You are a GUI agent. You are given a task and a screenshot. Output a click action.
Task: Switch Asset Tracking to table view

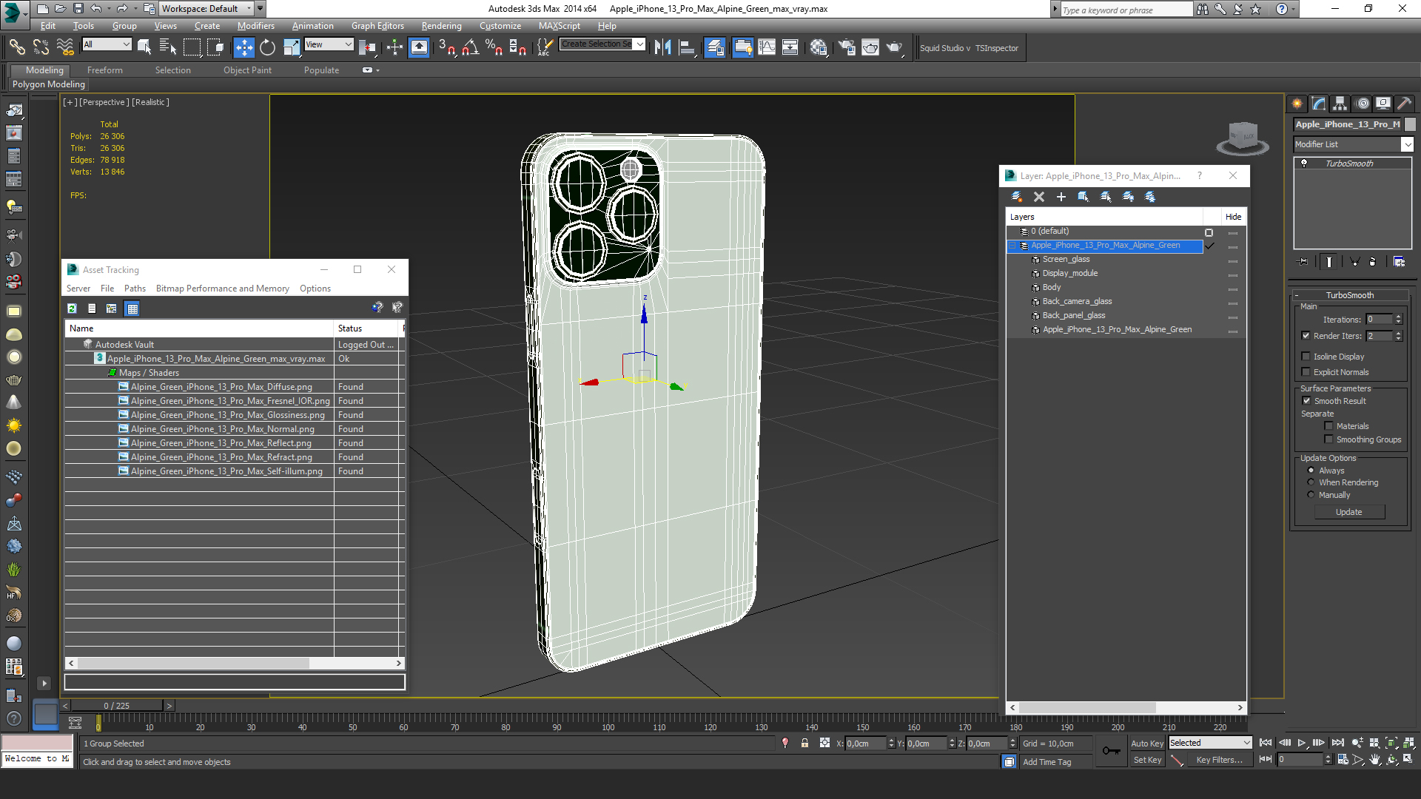132,309
